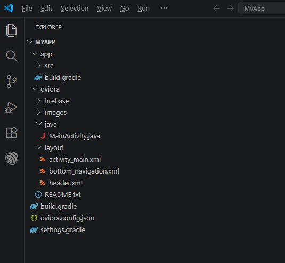Select the oviora folder name

click(50, 89)
